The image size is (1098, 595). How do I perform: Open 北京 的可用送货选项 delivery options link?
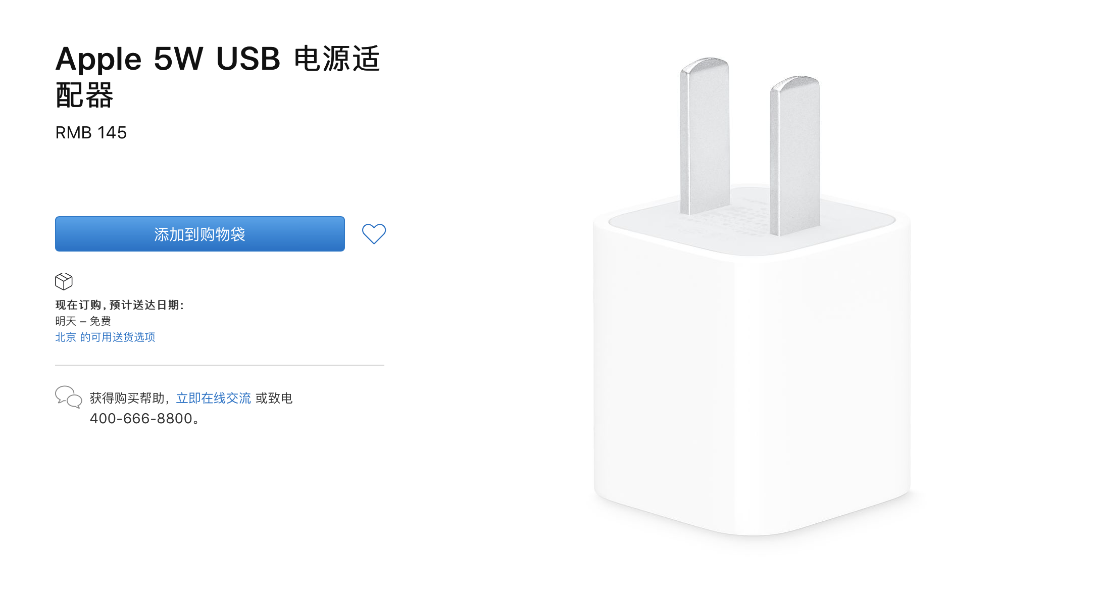point(105,337)
